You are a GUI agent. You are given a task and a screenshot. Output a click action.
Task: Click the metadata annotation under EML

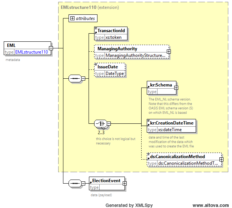click(13, 60)
